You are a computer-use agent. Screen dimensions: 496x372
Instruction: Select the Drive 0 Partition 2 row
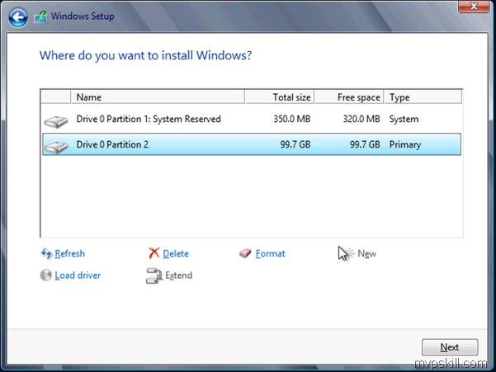(x=252, y=144)
